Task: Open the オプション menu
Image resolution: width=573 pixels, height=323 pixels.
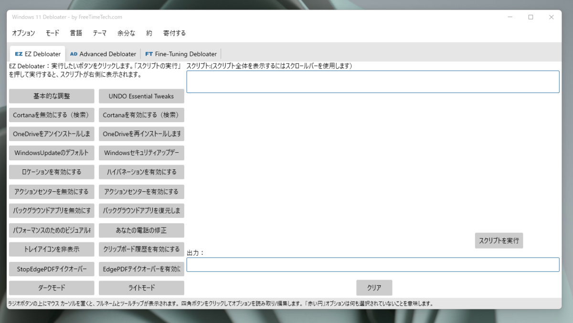Action: [x=23, y=33]
